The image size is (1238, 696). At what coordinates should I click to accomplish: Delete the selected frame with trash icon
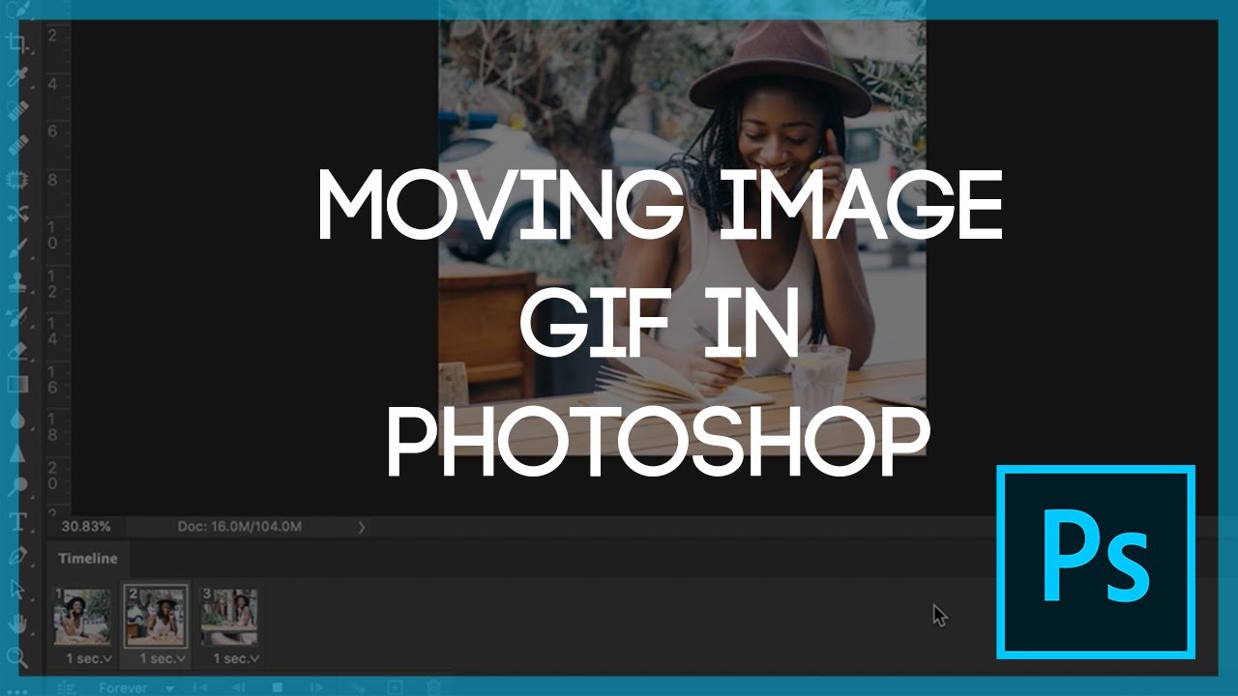[434, 687]
